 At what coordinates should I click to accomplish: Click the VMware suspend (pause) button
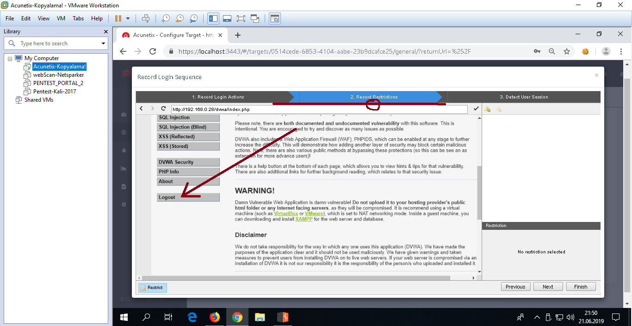[x=118, y=18]
